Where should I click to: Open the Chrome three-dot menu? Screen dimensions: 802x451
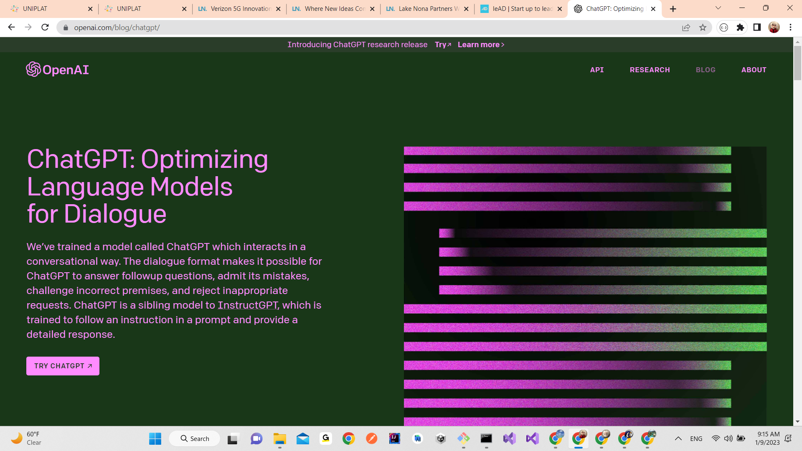click(x=790, y=28)
